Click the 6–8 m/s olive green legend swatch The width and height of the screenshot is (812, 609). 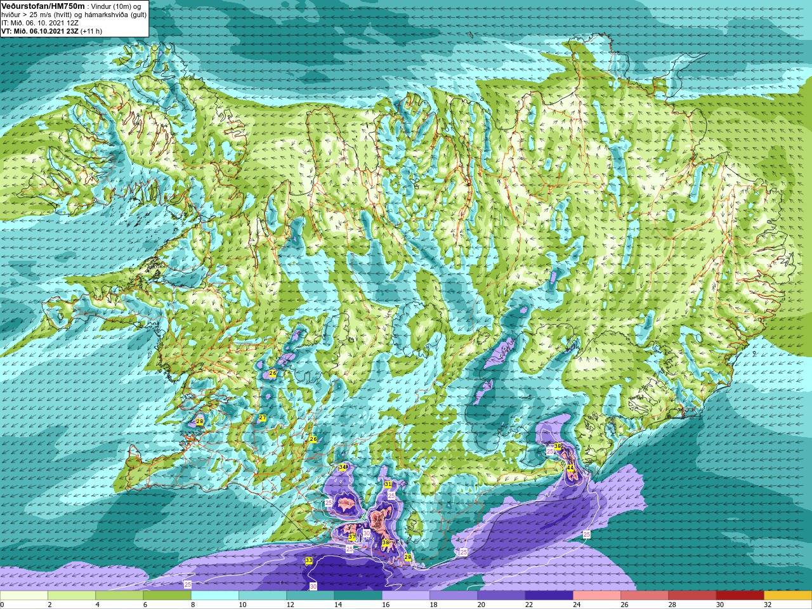(x=167, y=596)
